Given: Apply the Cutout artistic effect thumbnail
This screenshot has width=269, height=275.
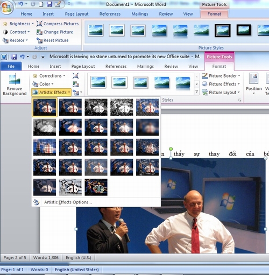Looking at the screenshot, I should 45,187.
